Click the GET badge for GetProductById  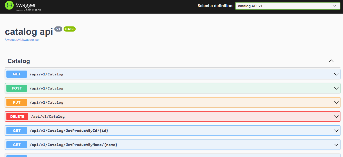pyautogui.click(x=17, y=131)
